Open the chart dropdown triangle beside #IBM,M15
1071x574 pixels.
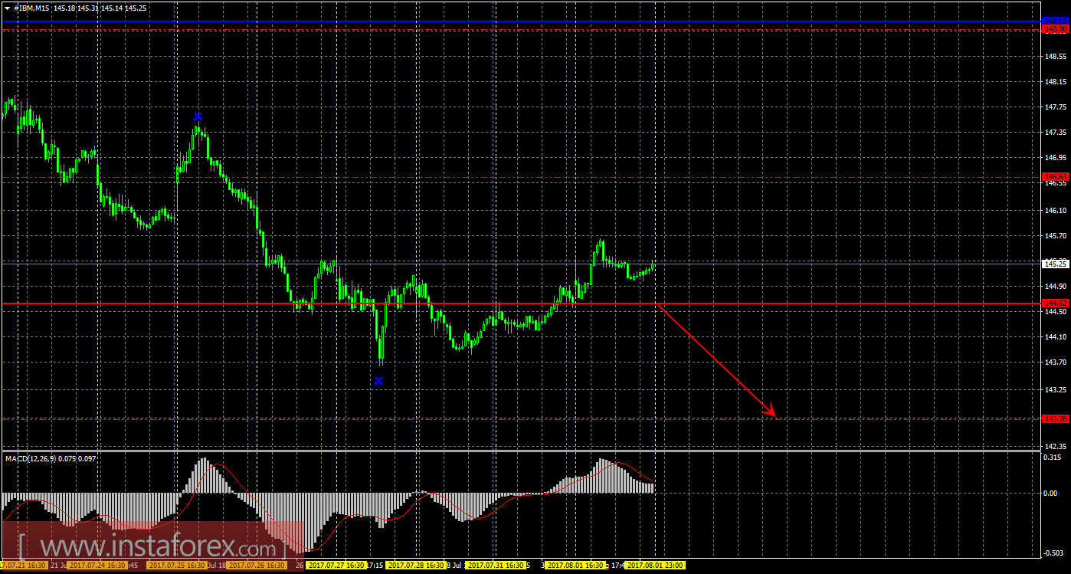point(8,8)
